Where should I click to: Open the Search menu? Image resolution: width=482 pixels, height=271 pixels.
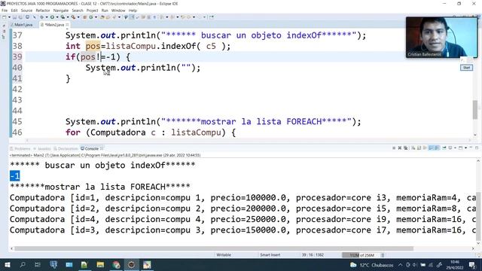pos(78,11)
